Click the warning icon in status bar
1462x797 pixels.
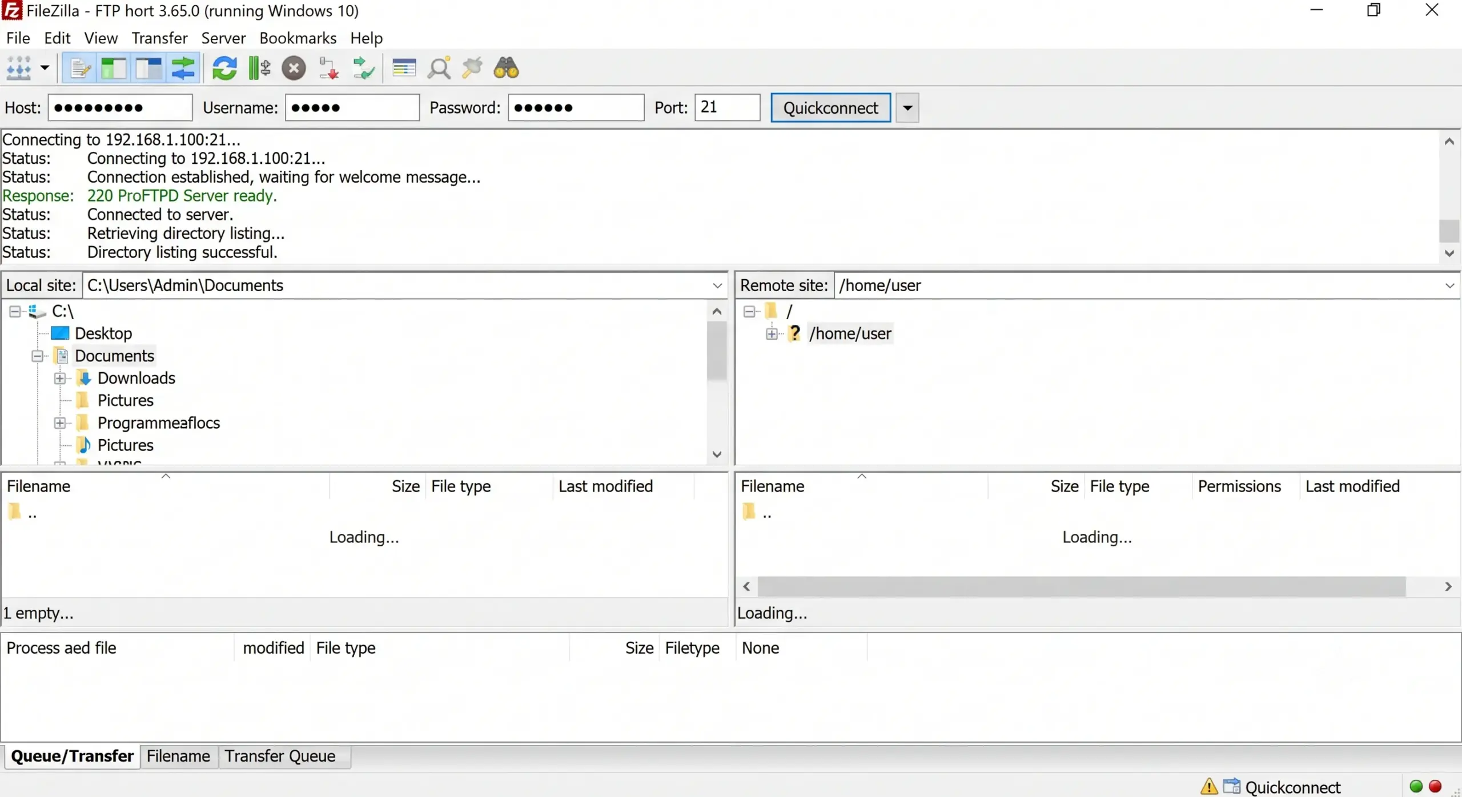[x=1208, y=787]
